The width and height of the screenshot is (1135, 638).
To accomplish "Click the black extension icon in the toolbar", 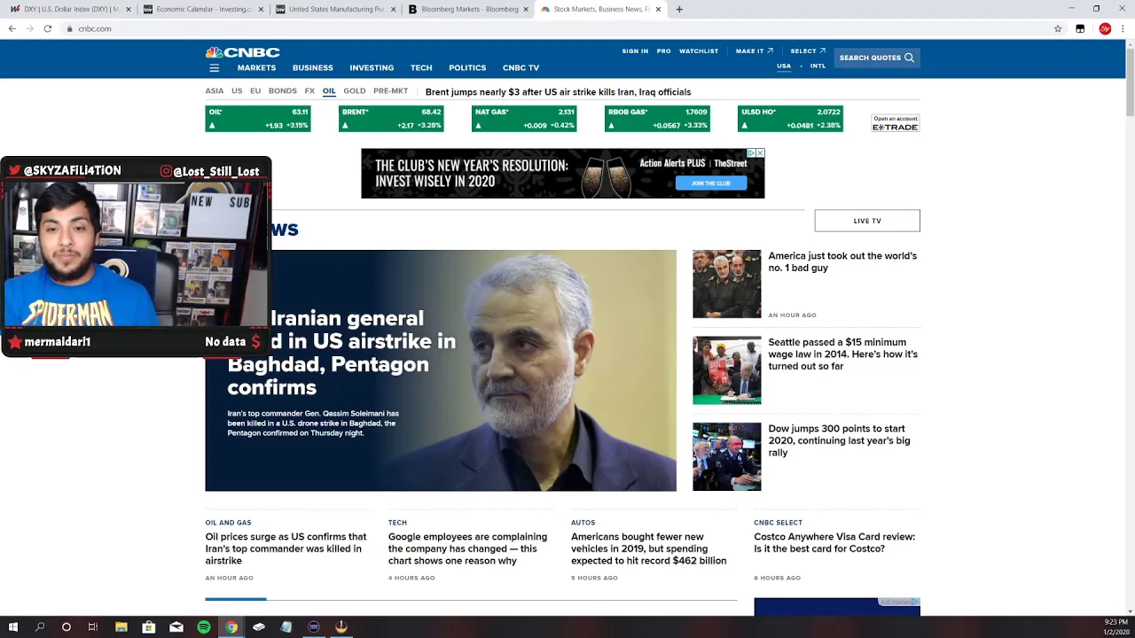I will click(x=1080, y=28).
